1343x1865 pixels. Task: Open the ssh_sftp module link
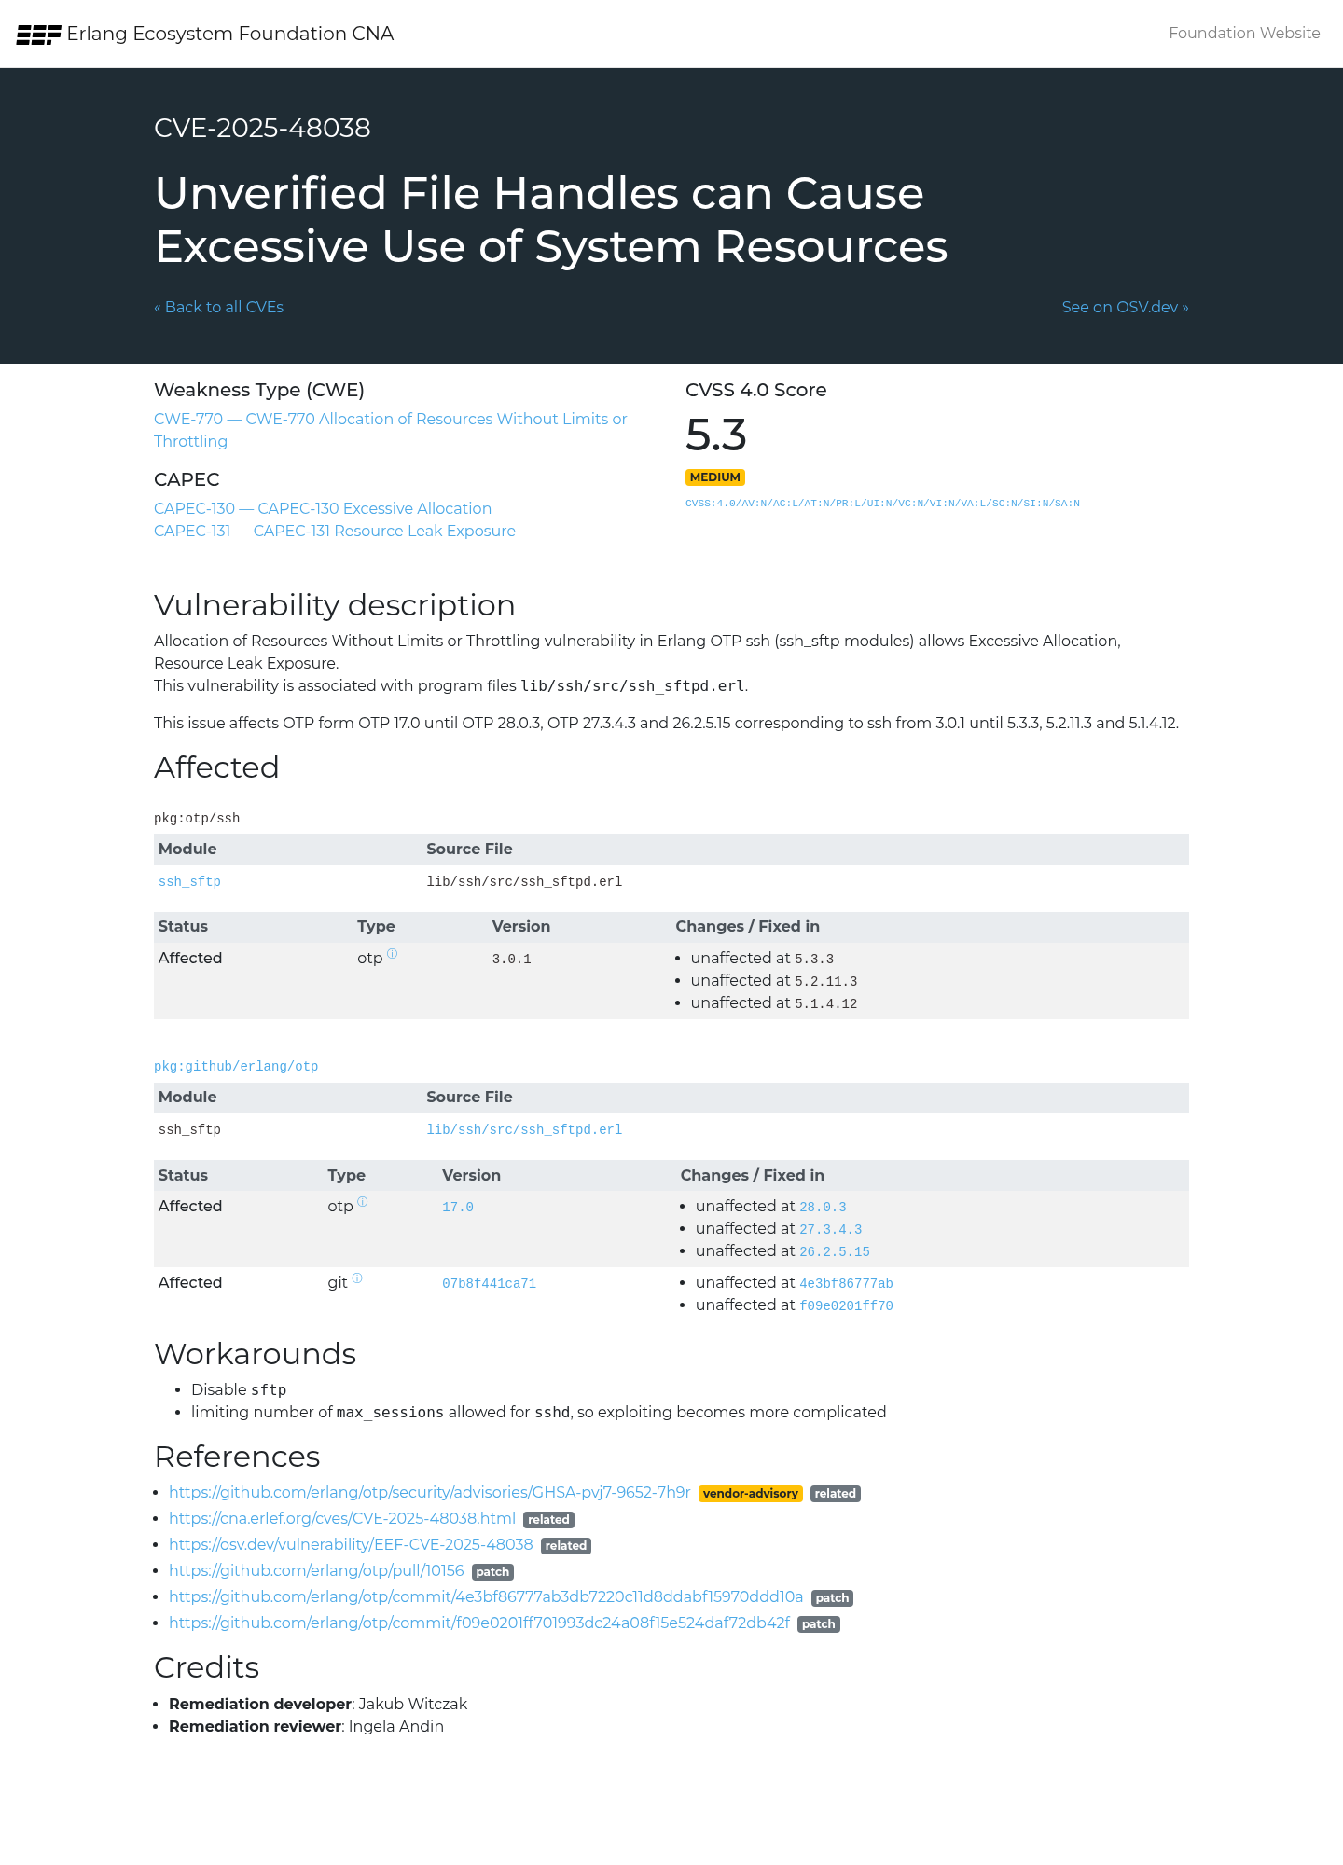[189, 881]
